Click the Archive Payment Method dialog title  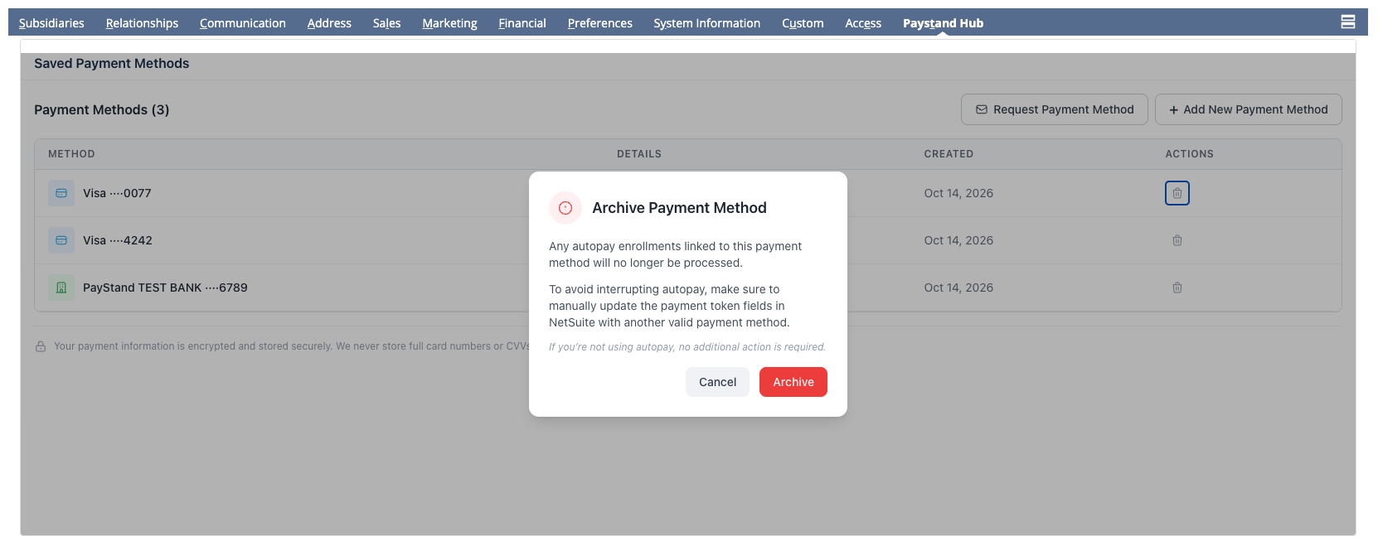coord(679,208)
